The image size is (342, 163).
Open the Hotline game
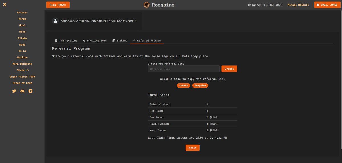point(22,57)
